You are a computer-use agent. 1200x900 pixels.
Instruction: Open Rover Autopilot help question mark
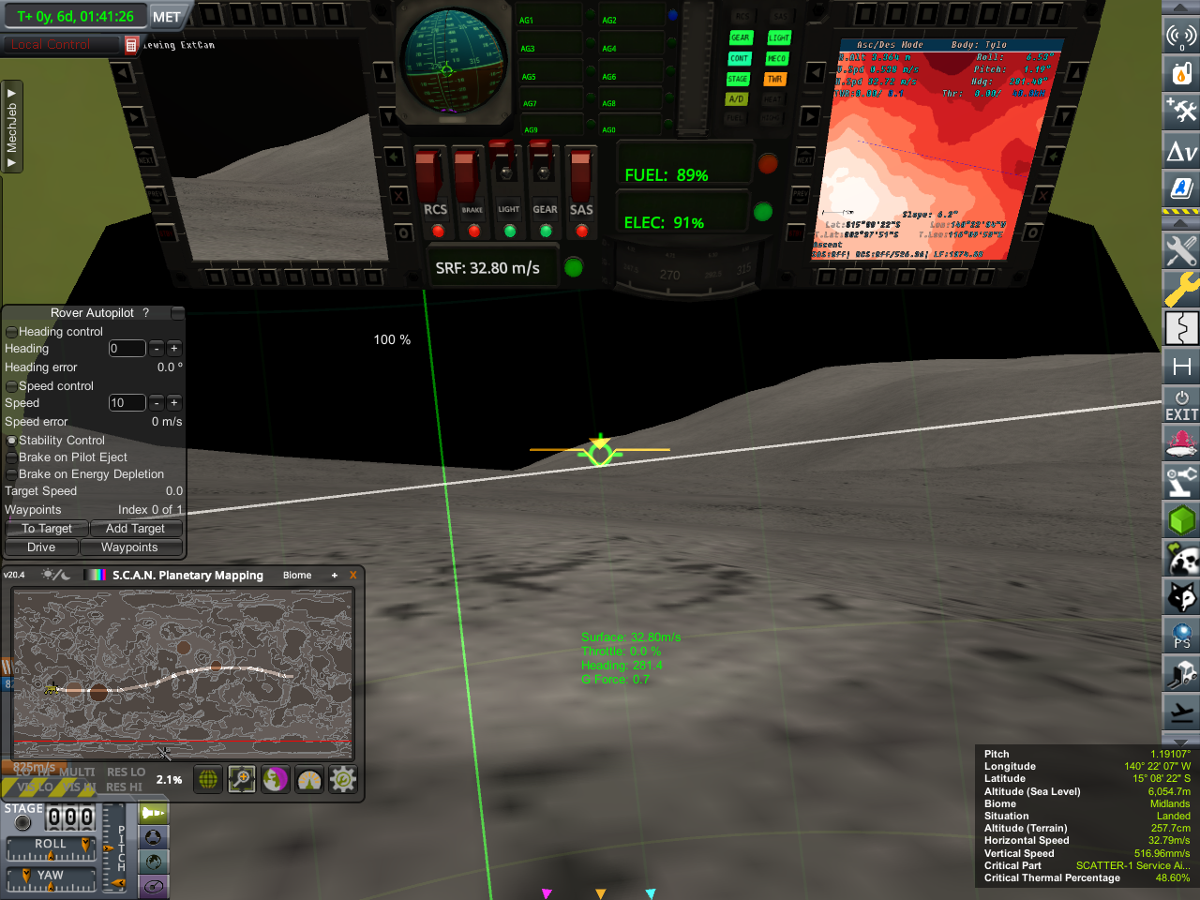(145, 313)
